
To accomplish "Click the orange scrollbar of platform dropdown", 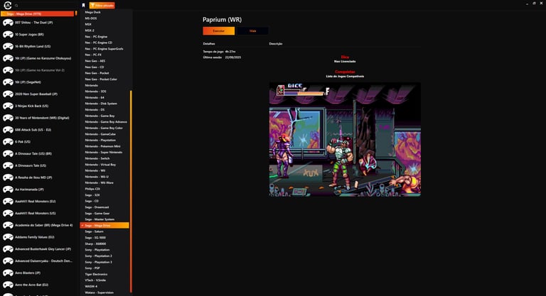I will click(131, 192).
